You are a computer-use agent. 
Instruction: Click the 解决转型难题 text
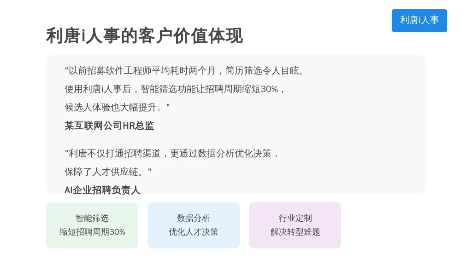coord(295,232)
